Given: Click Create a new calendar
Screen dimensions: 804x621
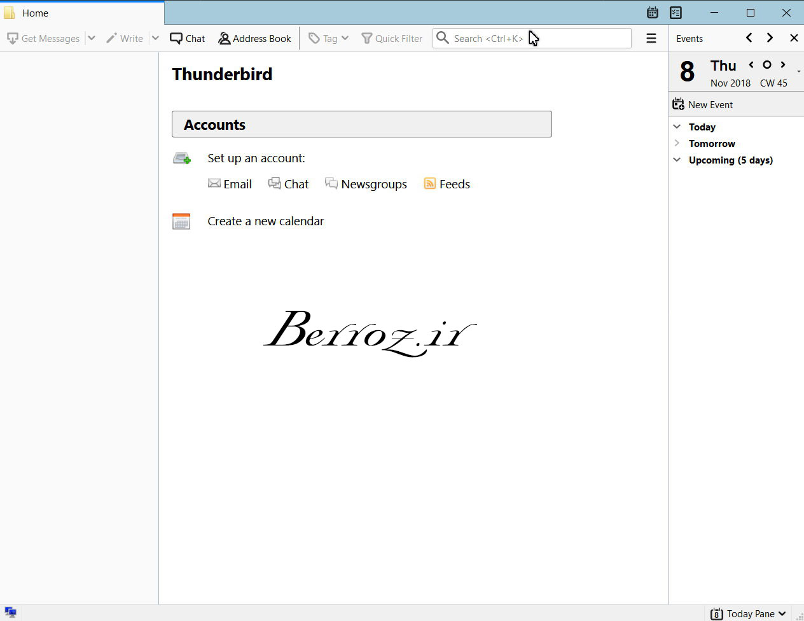Looking at the screenshot, I should (265, 221).
